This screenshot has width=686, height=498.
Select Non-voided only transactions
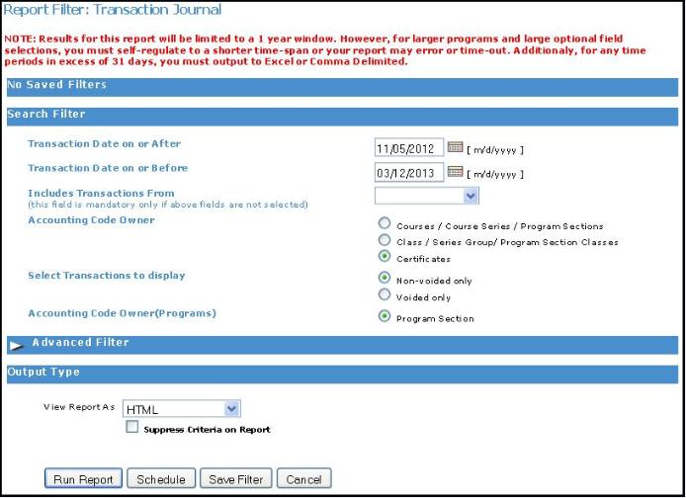coord(385,278)
